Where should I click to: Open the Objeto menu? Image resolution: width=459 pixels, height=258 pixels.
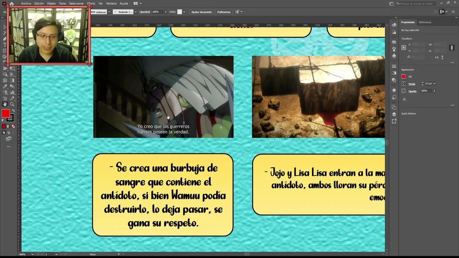[x=51, y=4]
